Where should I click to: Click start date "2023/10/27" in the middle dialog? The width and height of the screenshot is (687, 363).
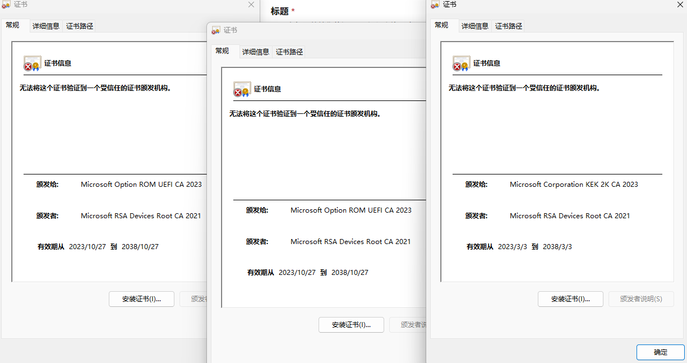(297, 273)
